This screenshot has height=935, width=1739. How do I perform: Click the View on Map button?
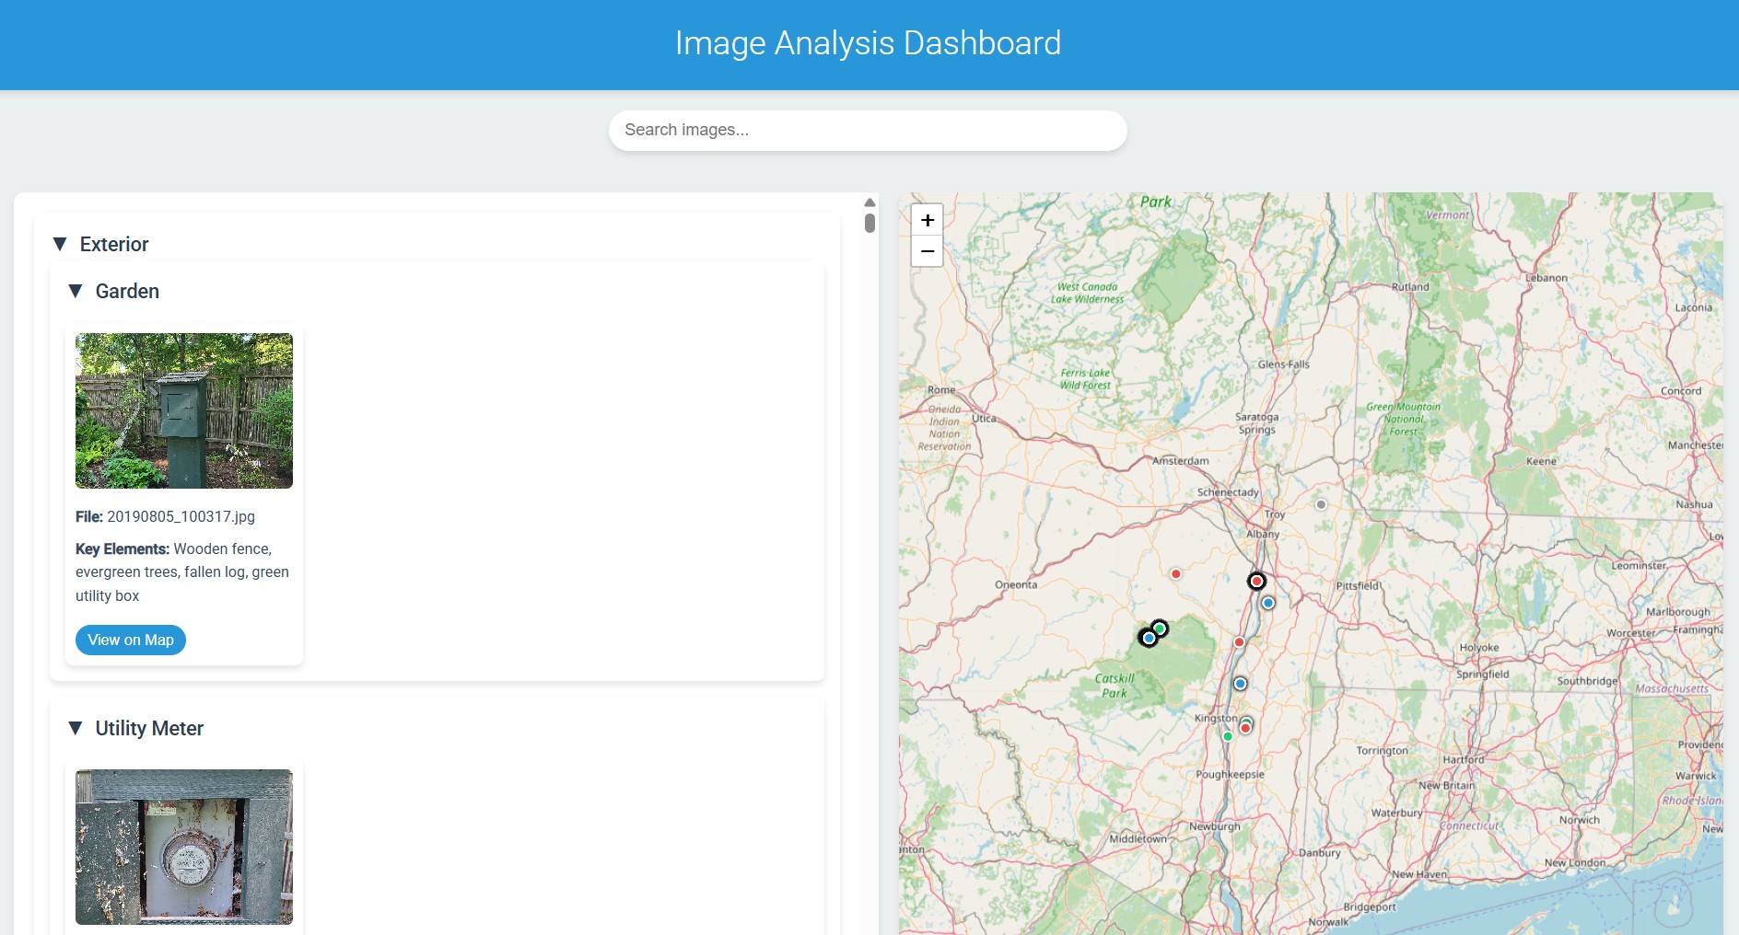coord(130,640)
